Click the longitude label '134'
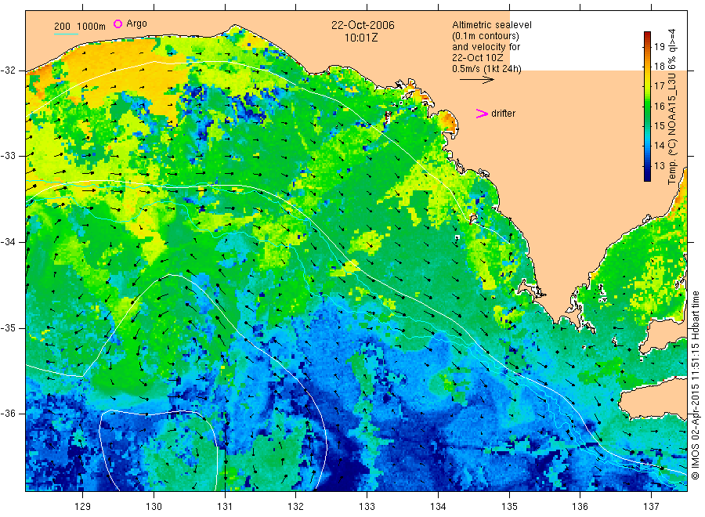 pyautogui.click(x=438, y=507)
